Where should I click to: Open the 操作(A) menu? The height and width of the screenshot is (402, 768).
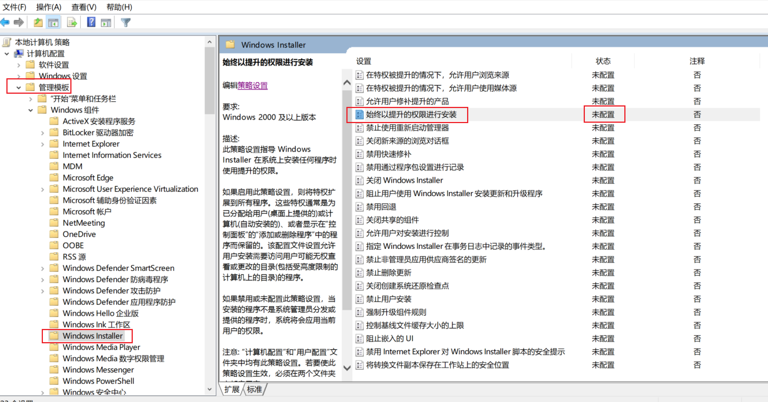click(x=49, y=7)
